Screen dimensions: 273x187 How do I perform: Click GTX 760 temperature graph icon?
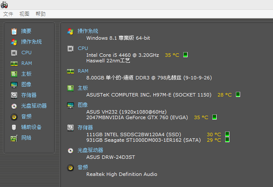214,117
